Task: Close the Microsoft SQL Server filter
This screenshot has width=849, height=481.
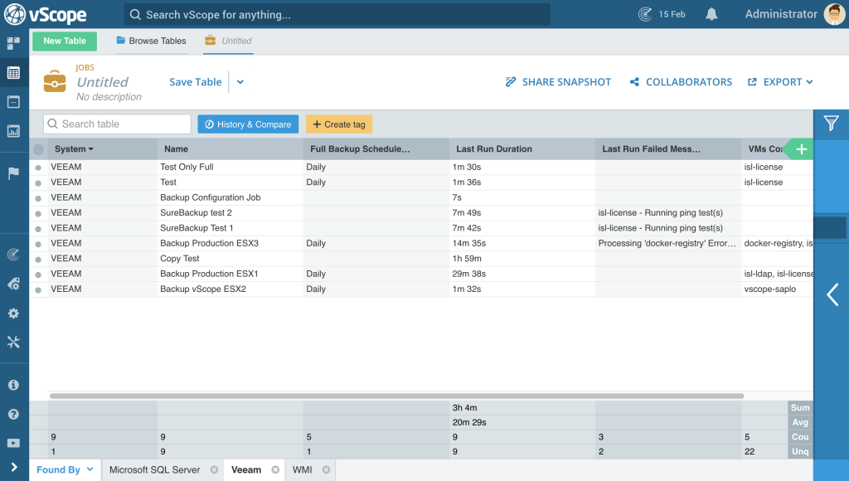Action: point(215,469)
